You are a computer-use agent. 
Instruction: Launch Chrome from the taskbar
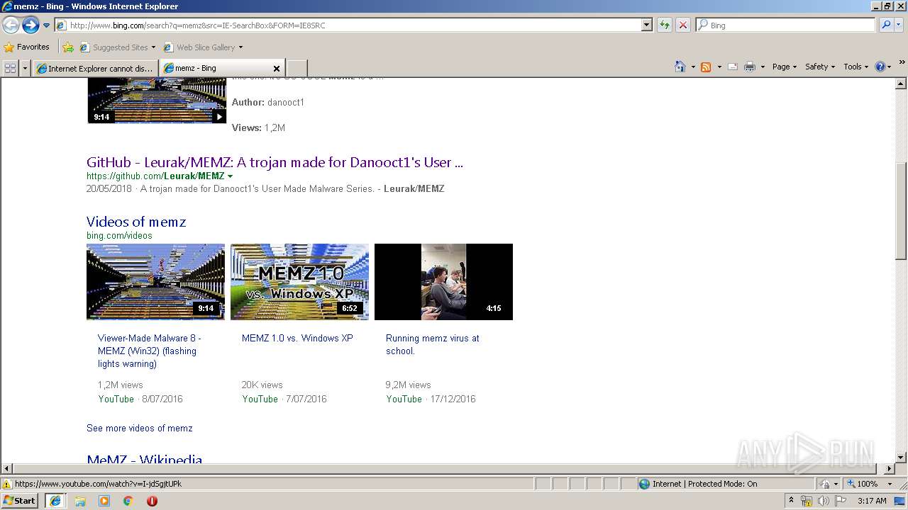pos(128,501)
